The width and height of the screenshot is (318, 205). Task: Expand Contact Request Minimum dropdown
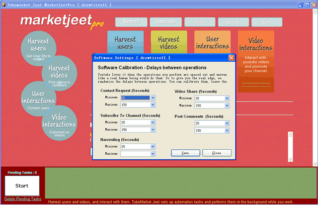pos(153,98)
